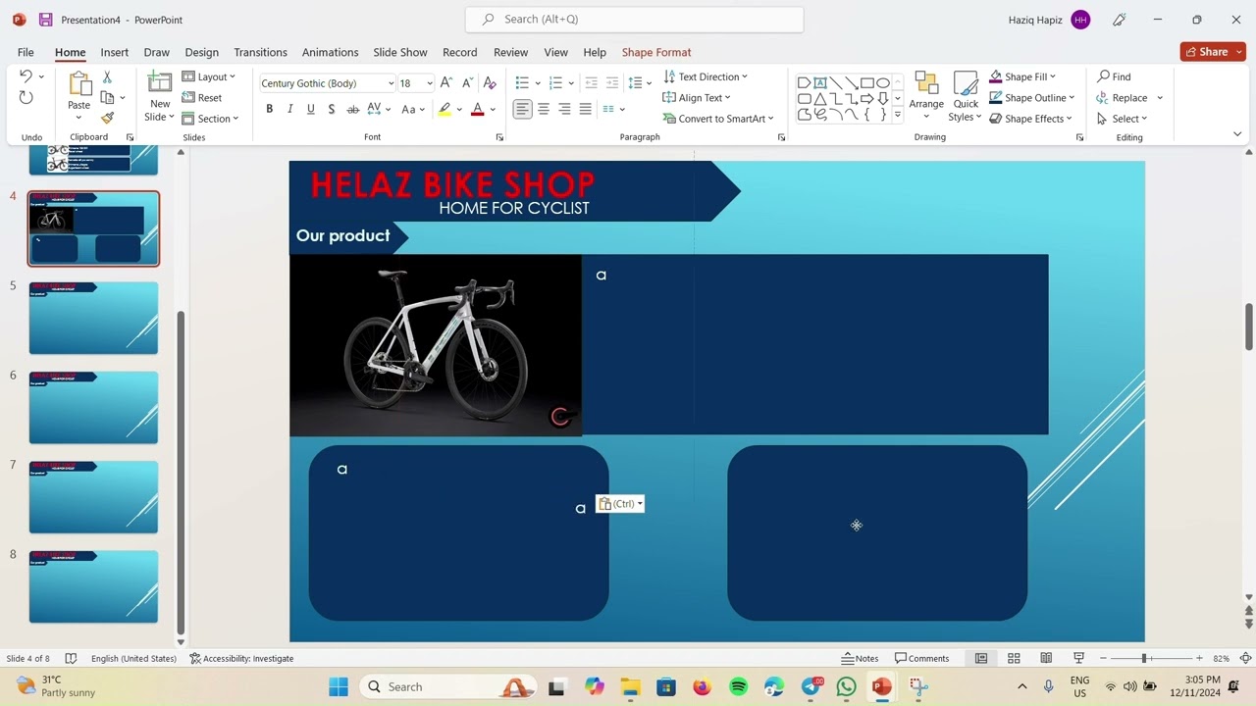The width and height of the screenshot is (1256, 706).
Task: Open Spotify from the taskbar
Action: [x=738, y=686]
